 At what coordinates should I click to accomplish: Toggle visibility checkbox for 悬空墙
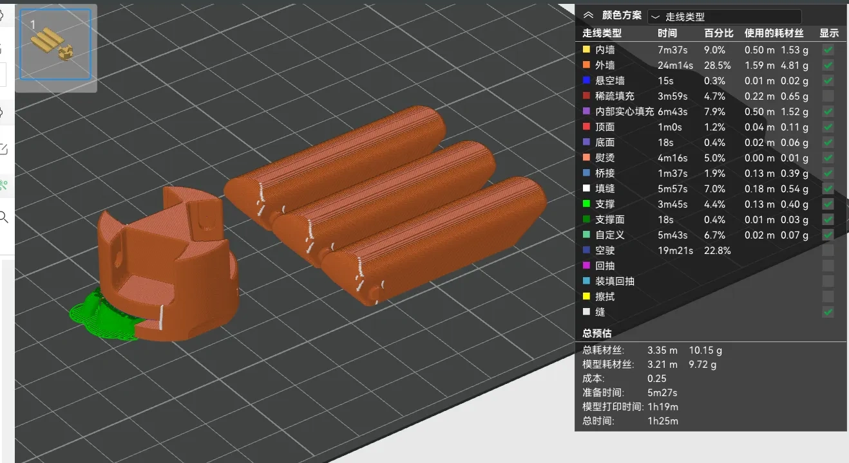coord(828,80)
